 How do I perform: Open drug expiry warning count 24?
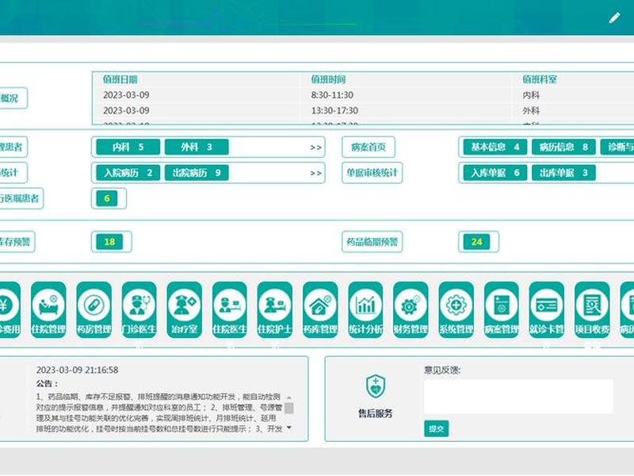tap(476, 242)
